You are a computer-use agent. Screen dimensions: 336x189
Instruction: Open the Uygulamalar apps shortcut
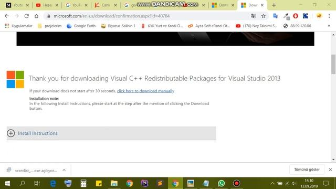[x=18, y=26]
